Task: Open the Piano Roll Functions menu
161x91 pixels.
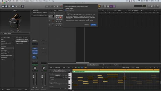Action: click(58, 67)
